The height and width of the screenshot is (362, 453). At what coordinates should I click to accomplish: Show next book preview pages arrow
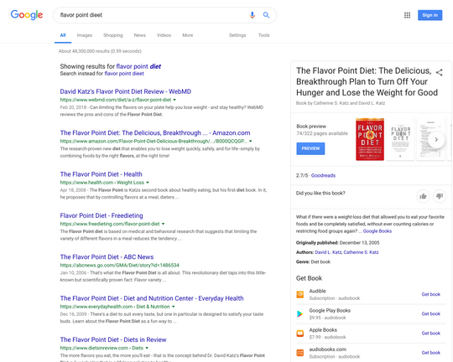pos(436,139)
